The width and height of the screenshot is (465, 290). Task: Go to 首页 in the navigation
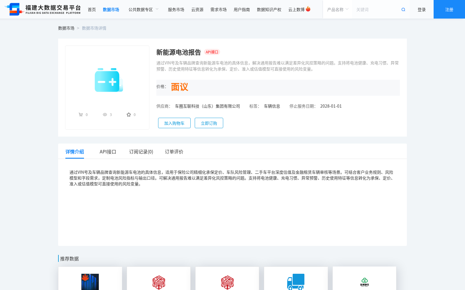[x=92, y=10]
